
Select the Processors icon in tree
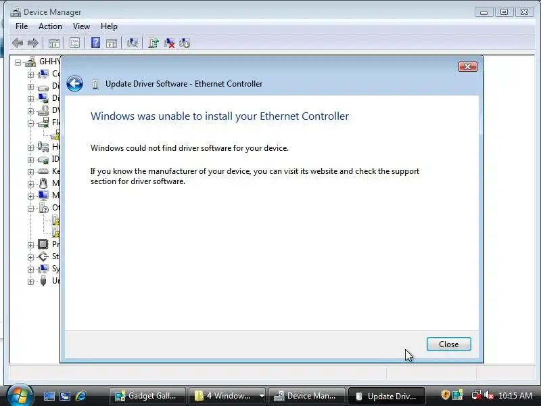[43, 244]
